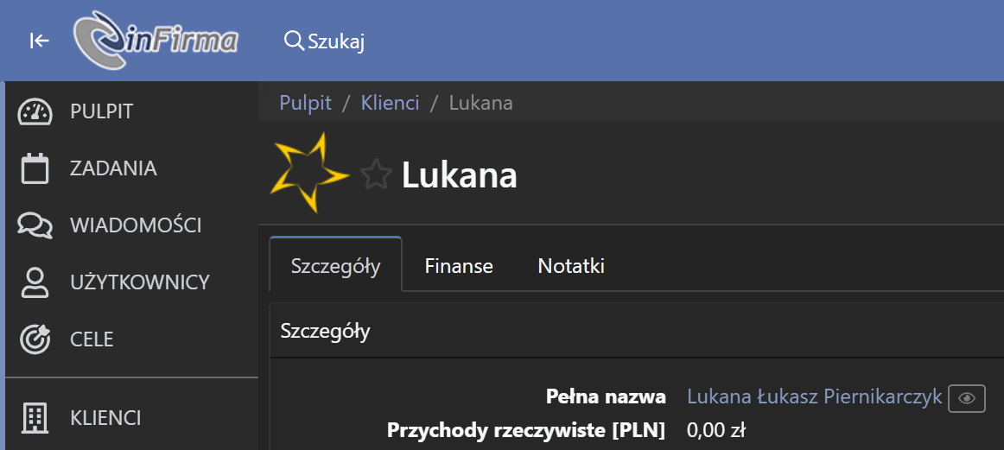1004x450 pixels.
Task: Open Zadania calendar icon
Action: (35, 169)
